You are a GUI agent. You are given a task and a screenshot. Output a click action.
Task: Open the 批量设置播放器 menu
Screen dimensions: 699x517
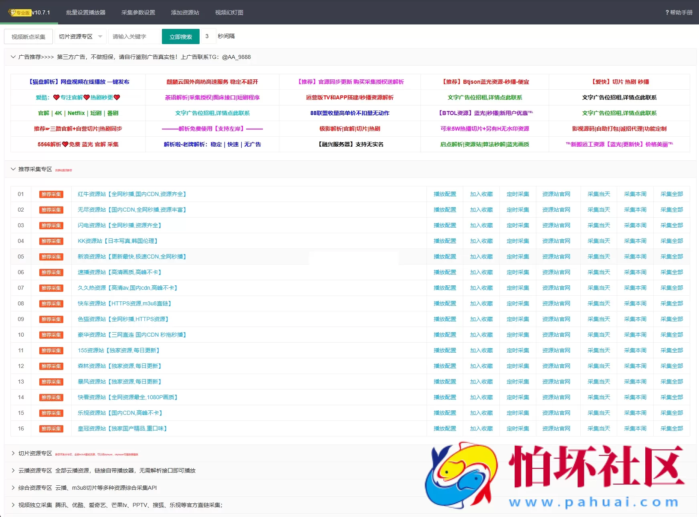85,12
